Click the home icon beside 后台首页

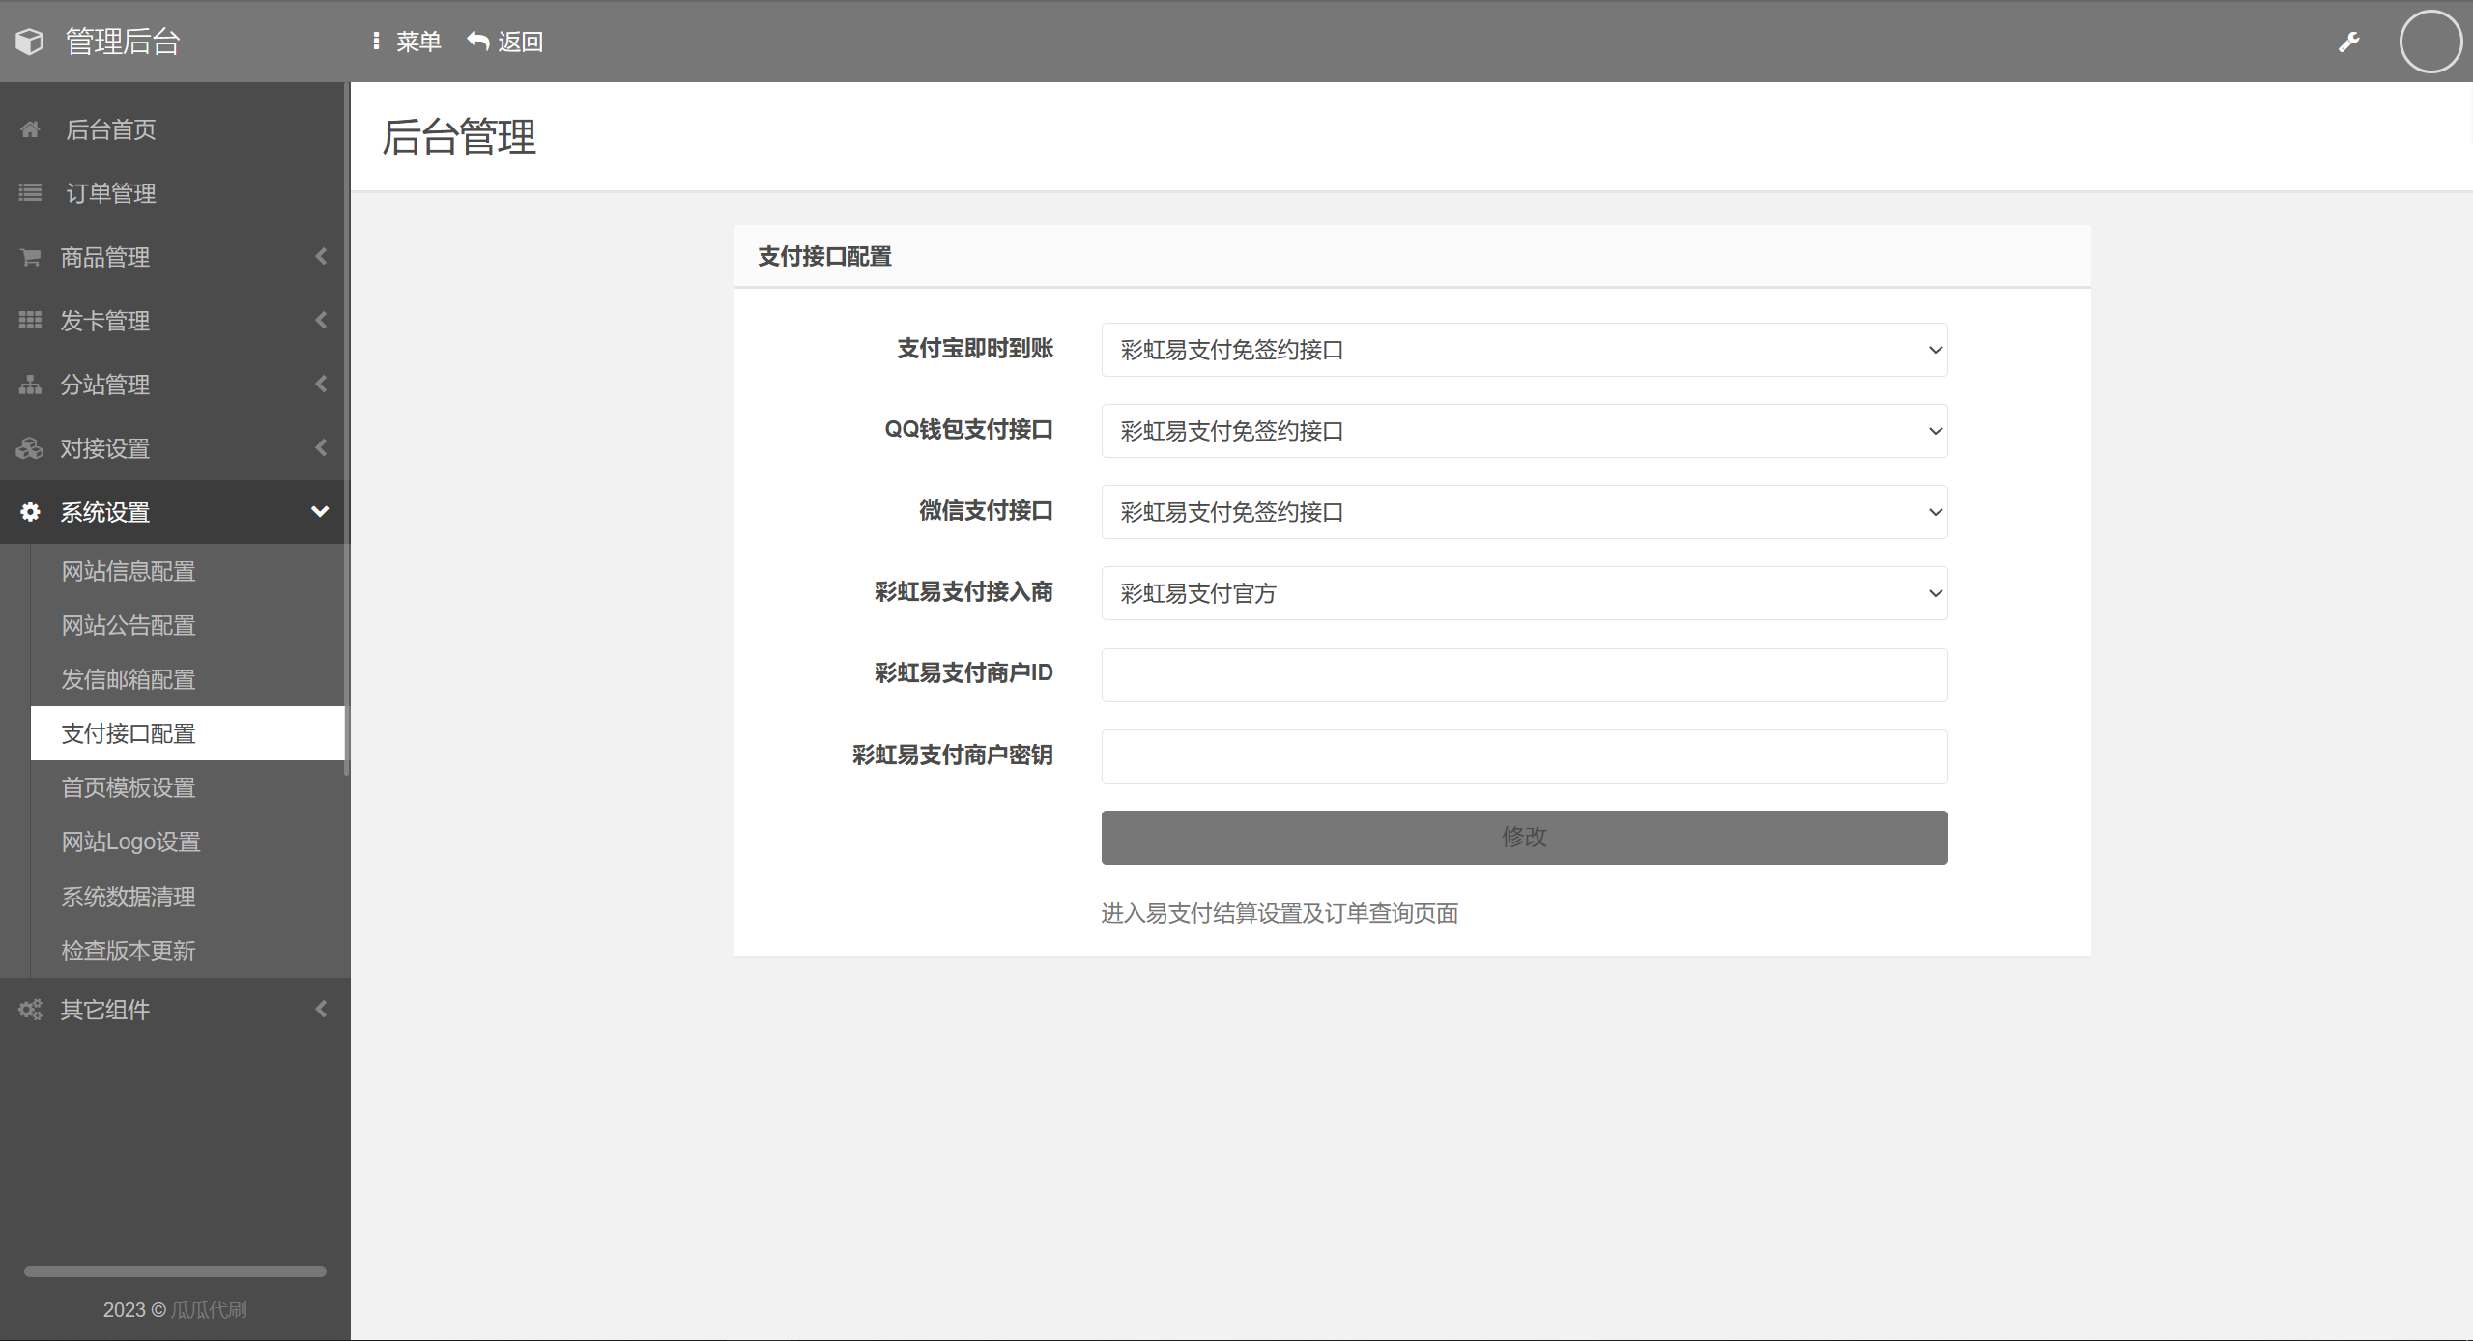pos(30,129)
